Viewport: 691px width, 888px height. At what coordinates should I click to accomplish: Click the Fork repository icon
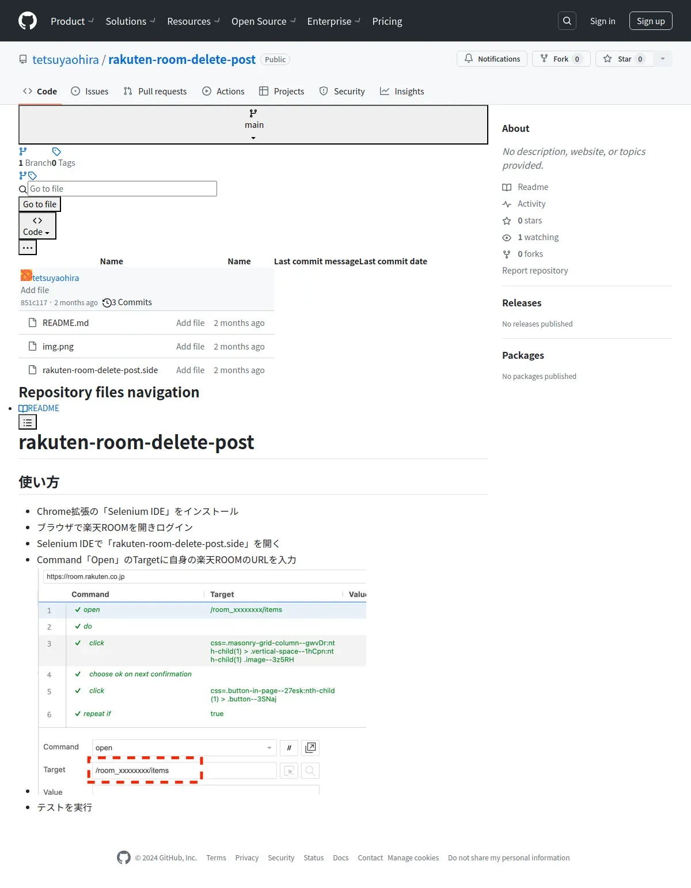tap(544, 59)
